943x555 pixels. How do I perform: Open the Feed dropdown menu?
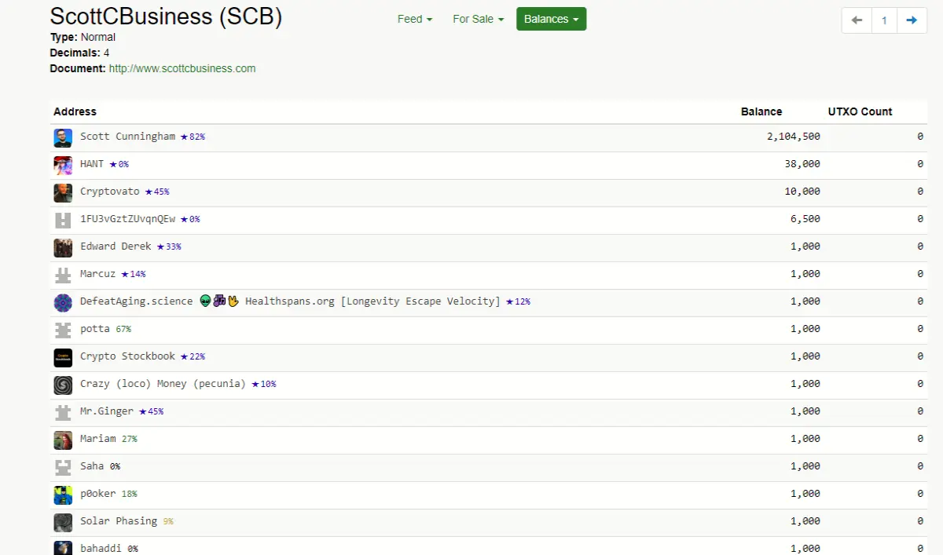(x=415, y=19)
